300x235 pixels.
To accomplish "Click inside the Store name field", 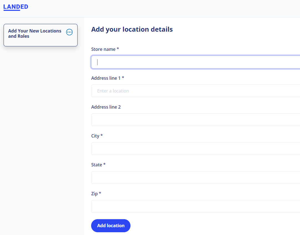I will tap(194, 62).
